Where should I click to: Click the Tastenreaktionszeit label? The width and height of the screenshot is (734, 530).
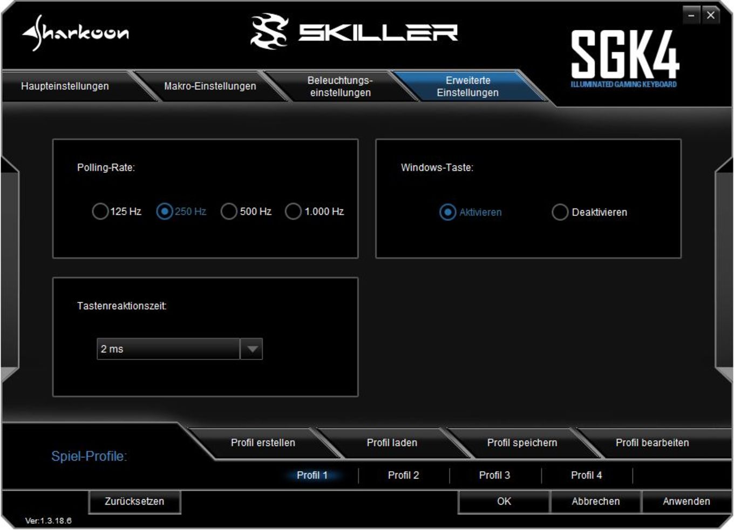pyautogui.click(x=122, y=306)
